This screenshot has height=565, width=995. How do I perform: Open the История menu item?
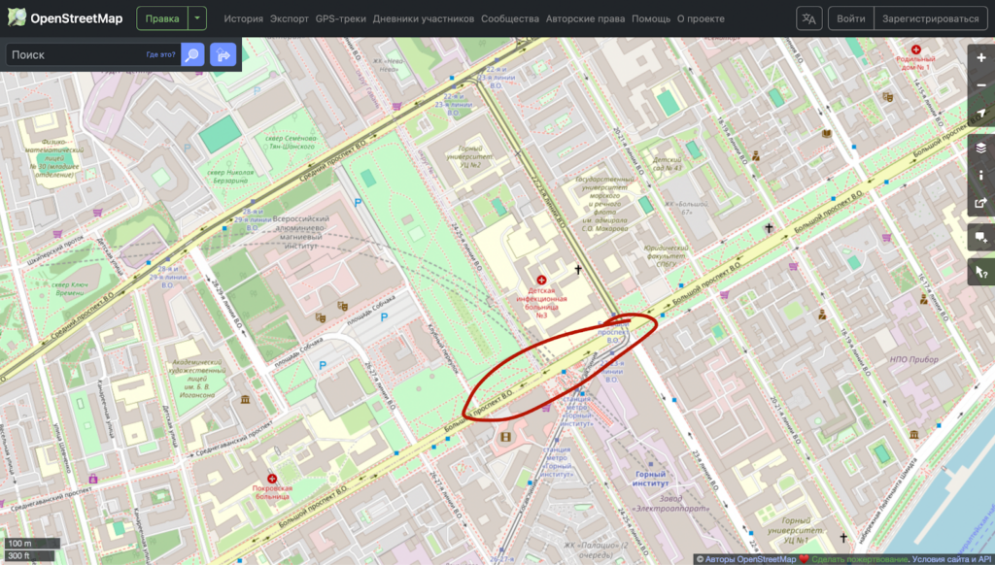click(x=243, y=18)
